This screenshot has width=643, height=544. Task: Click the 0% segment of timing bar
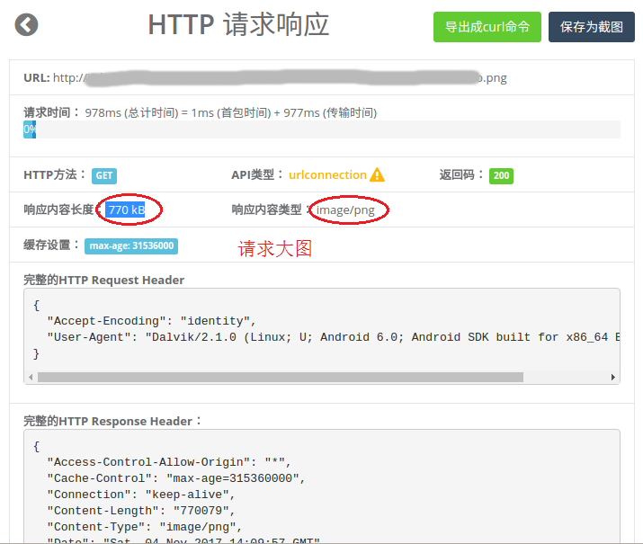point(30,129)
